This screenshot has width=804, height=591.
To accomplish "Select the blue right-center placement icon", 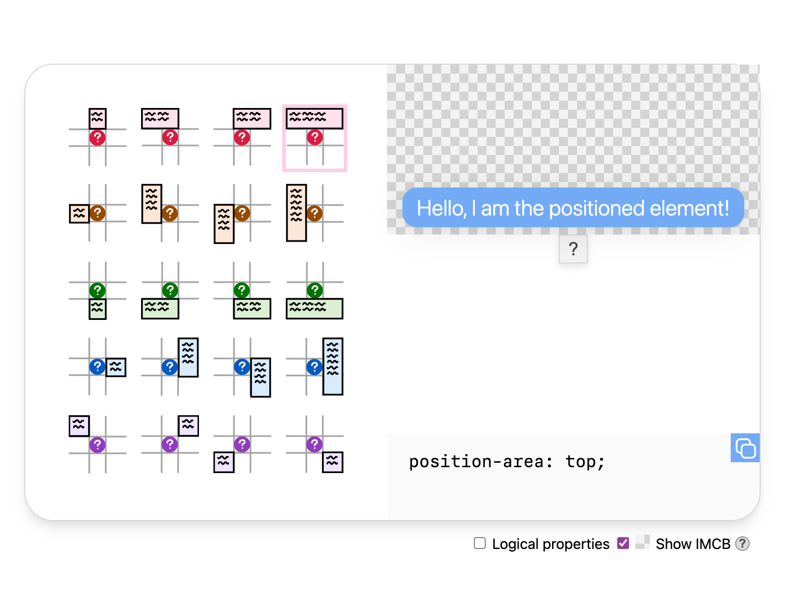I will click(x=97, y=366).
